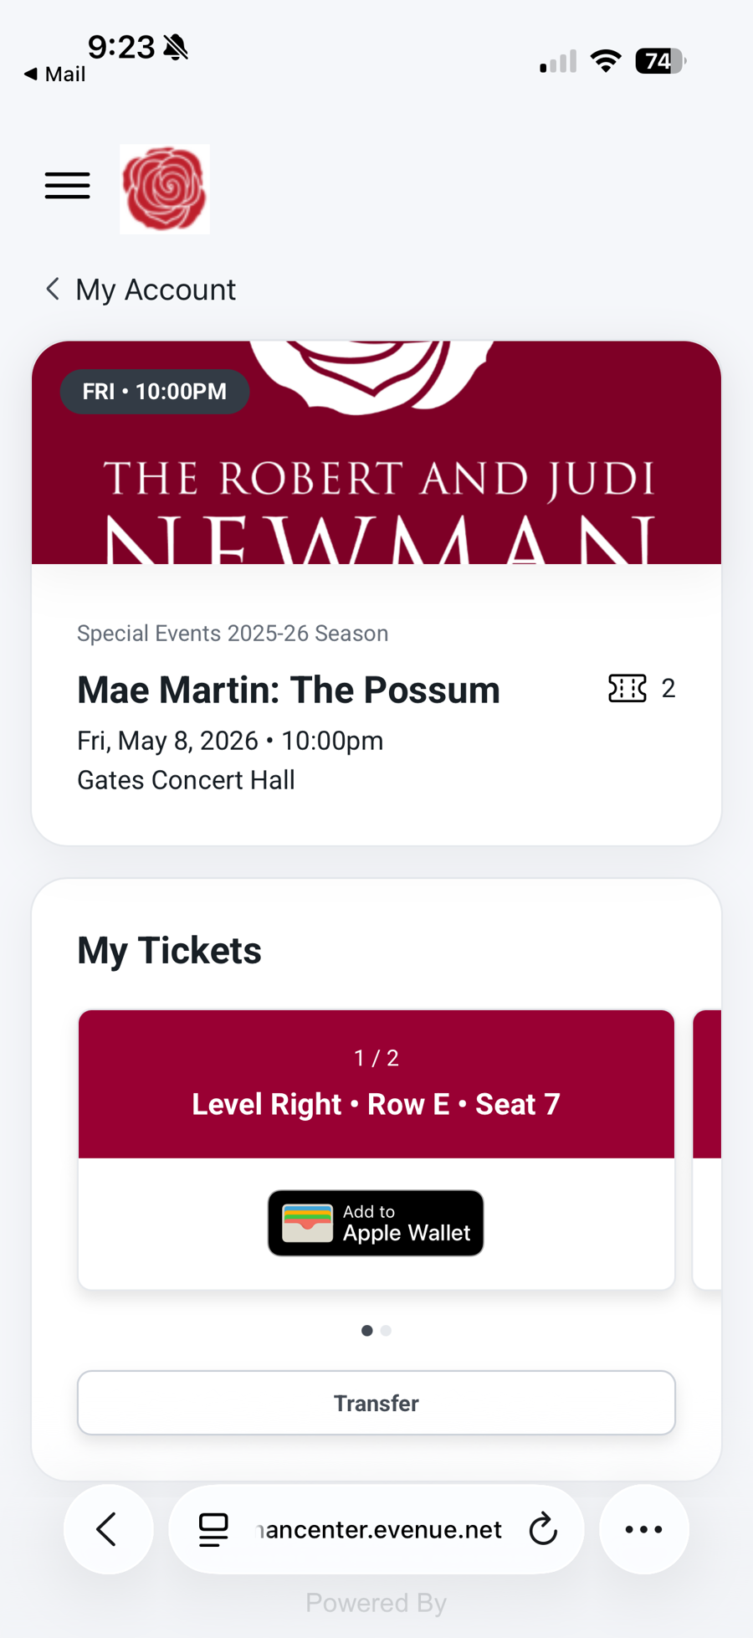
Task: Open the hamburger navigation menu
Action: (x=68, y=185)
